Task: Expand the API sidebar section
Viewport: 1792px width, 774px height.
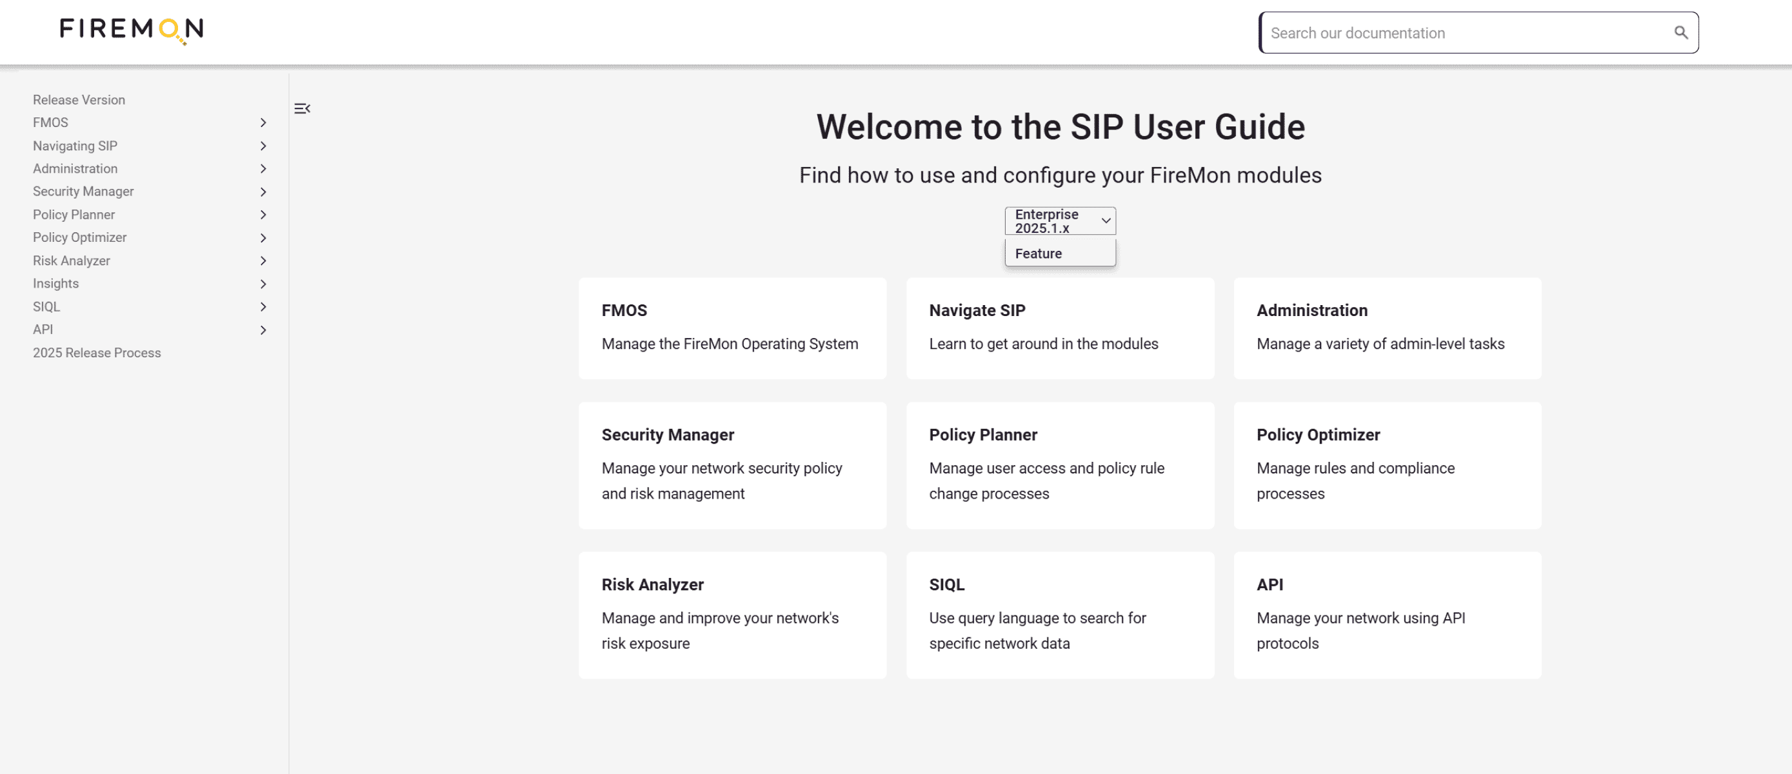Action: coord(263,330)
